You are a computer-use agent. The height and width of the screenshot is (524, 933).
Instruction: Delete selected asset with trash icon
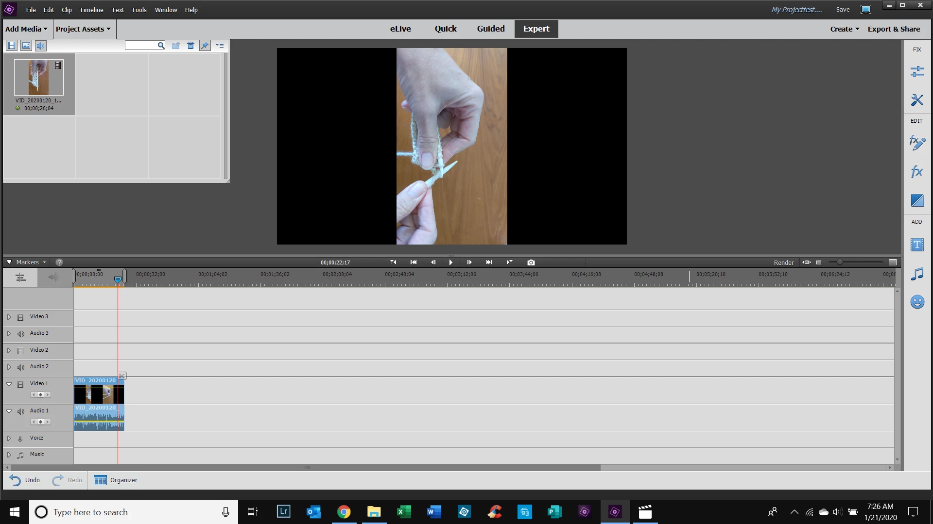190,46
